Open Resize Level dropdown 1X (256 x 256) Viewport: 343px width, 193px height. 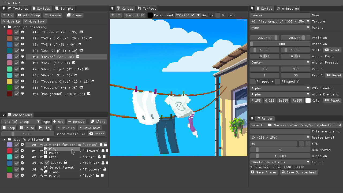click(x=280, y=138)
